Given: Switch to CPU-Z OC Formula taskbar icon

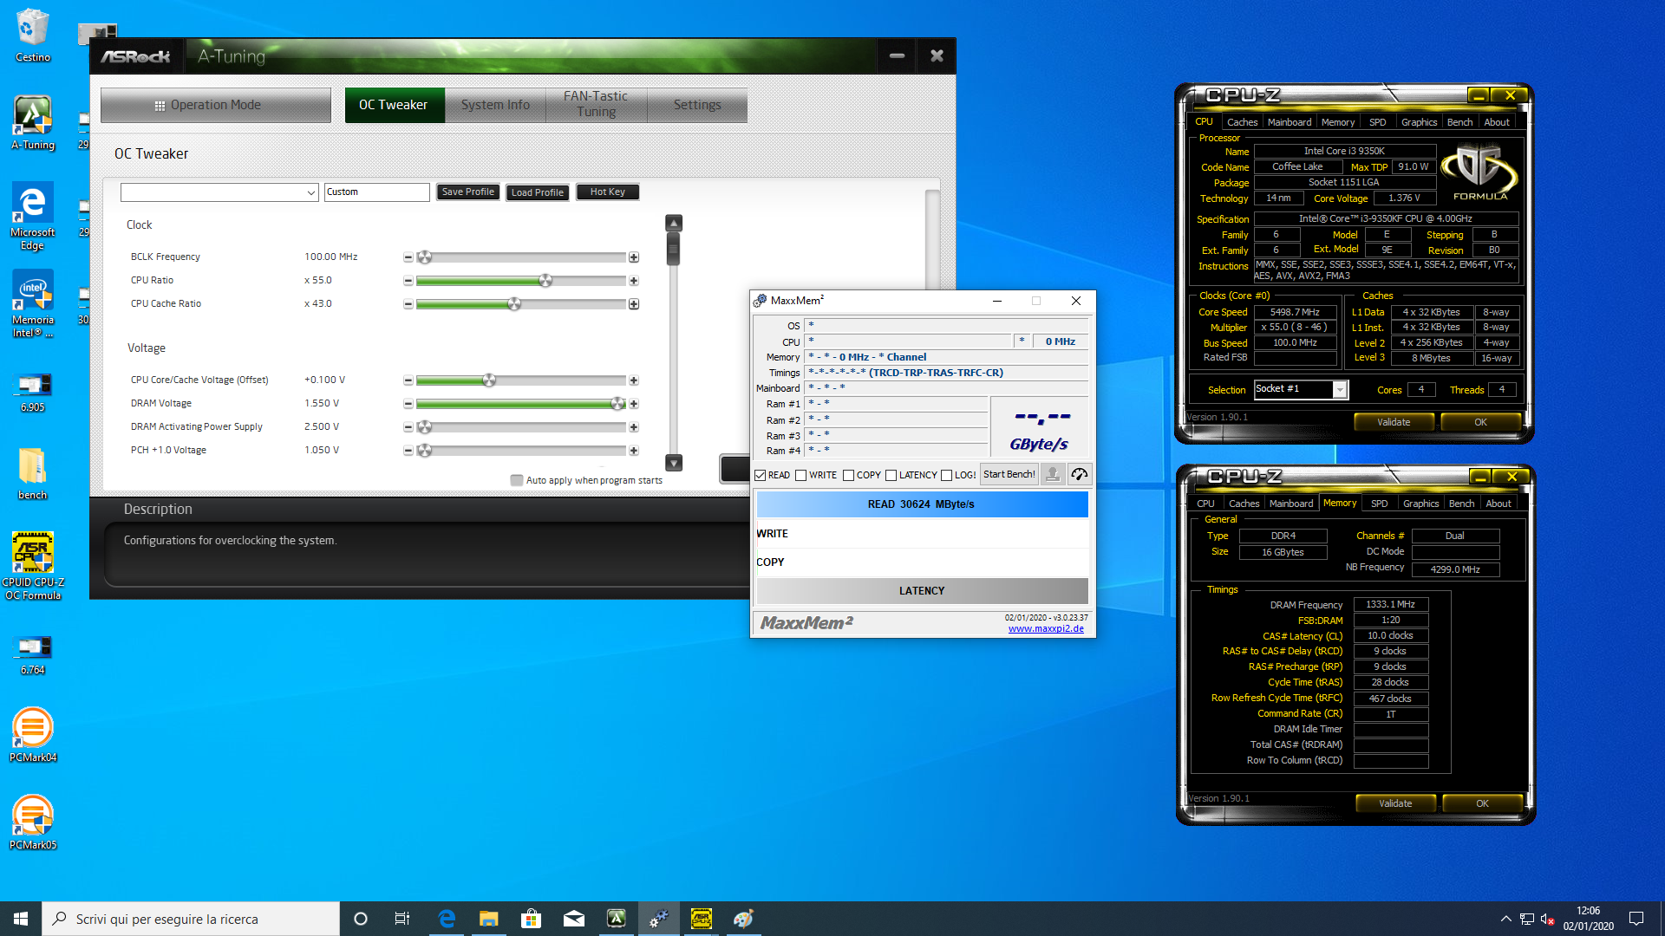Looking at the screenshot, I should [x=701, y=919].
